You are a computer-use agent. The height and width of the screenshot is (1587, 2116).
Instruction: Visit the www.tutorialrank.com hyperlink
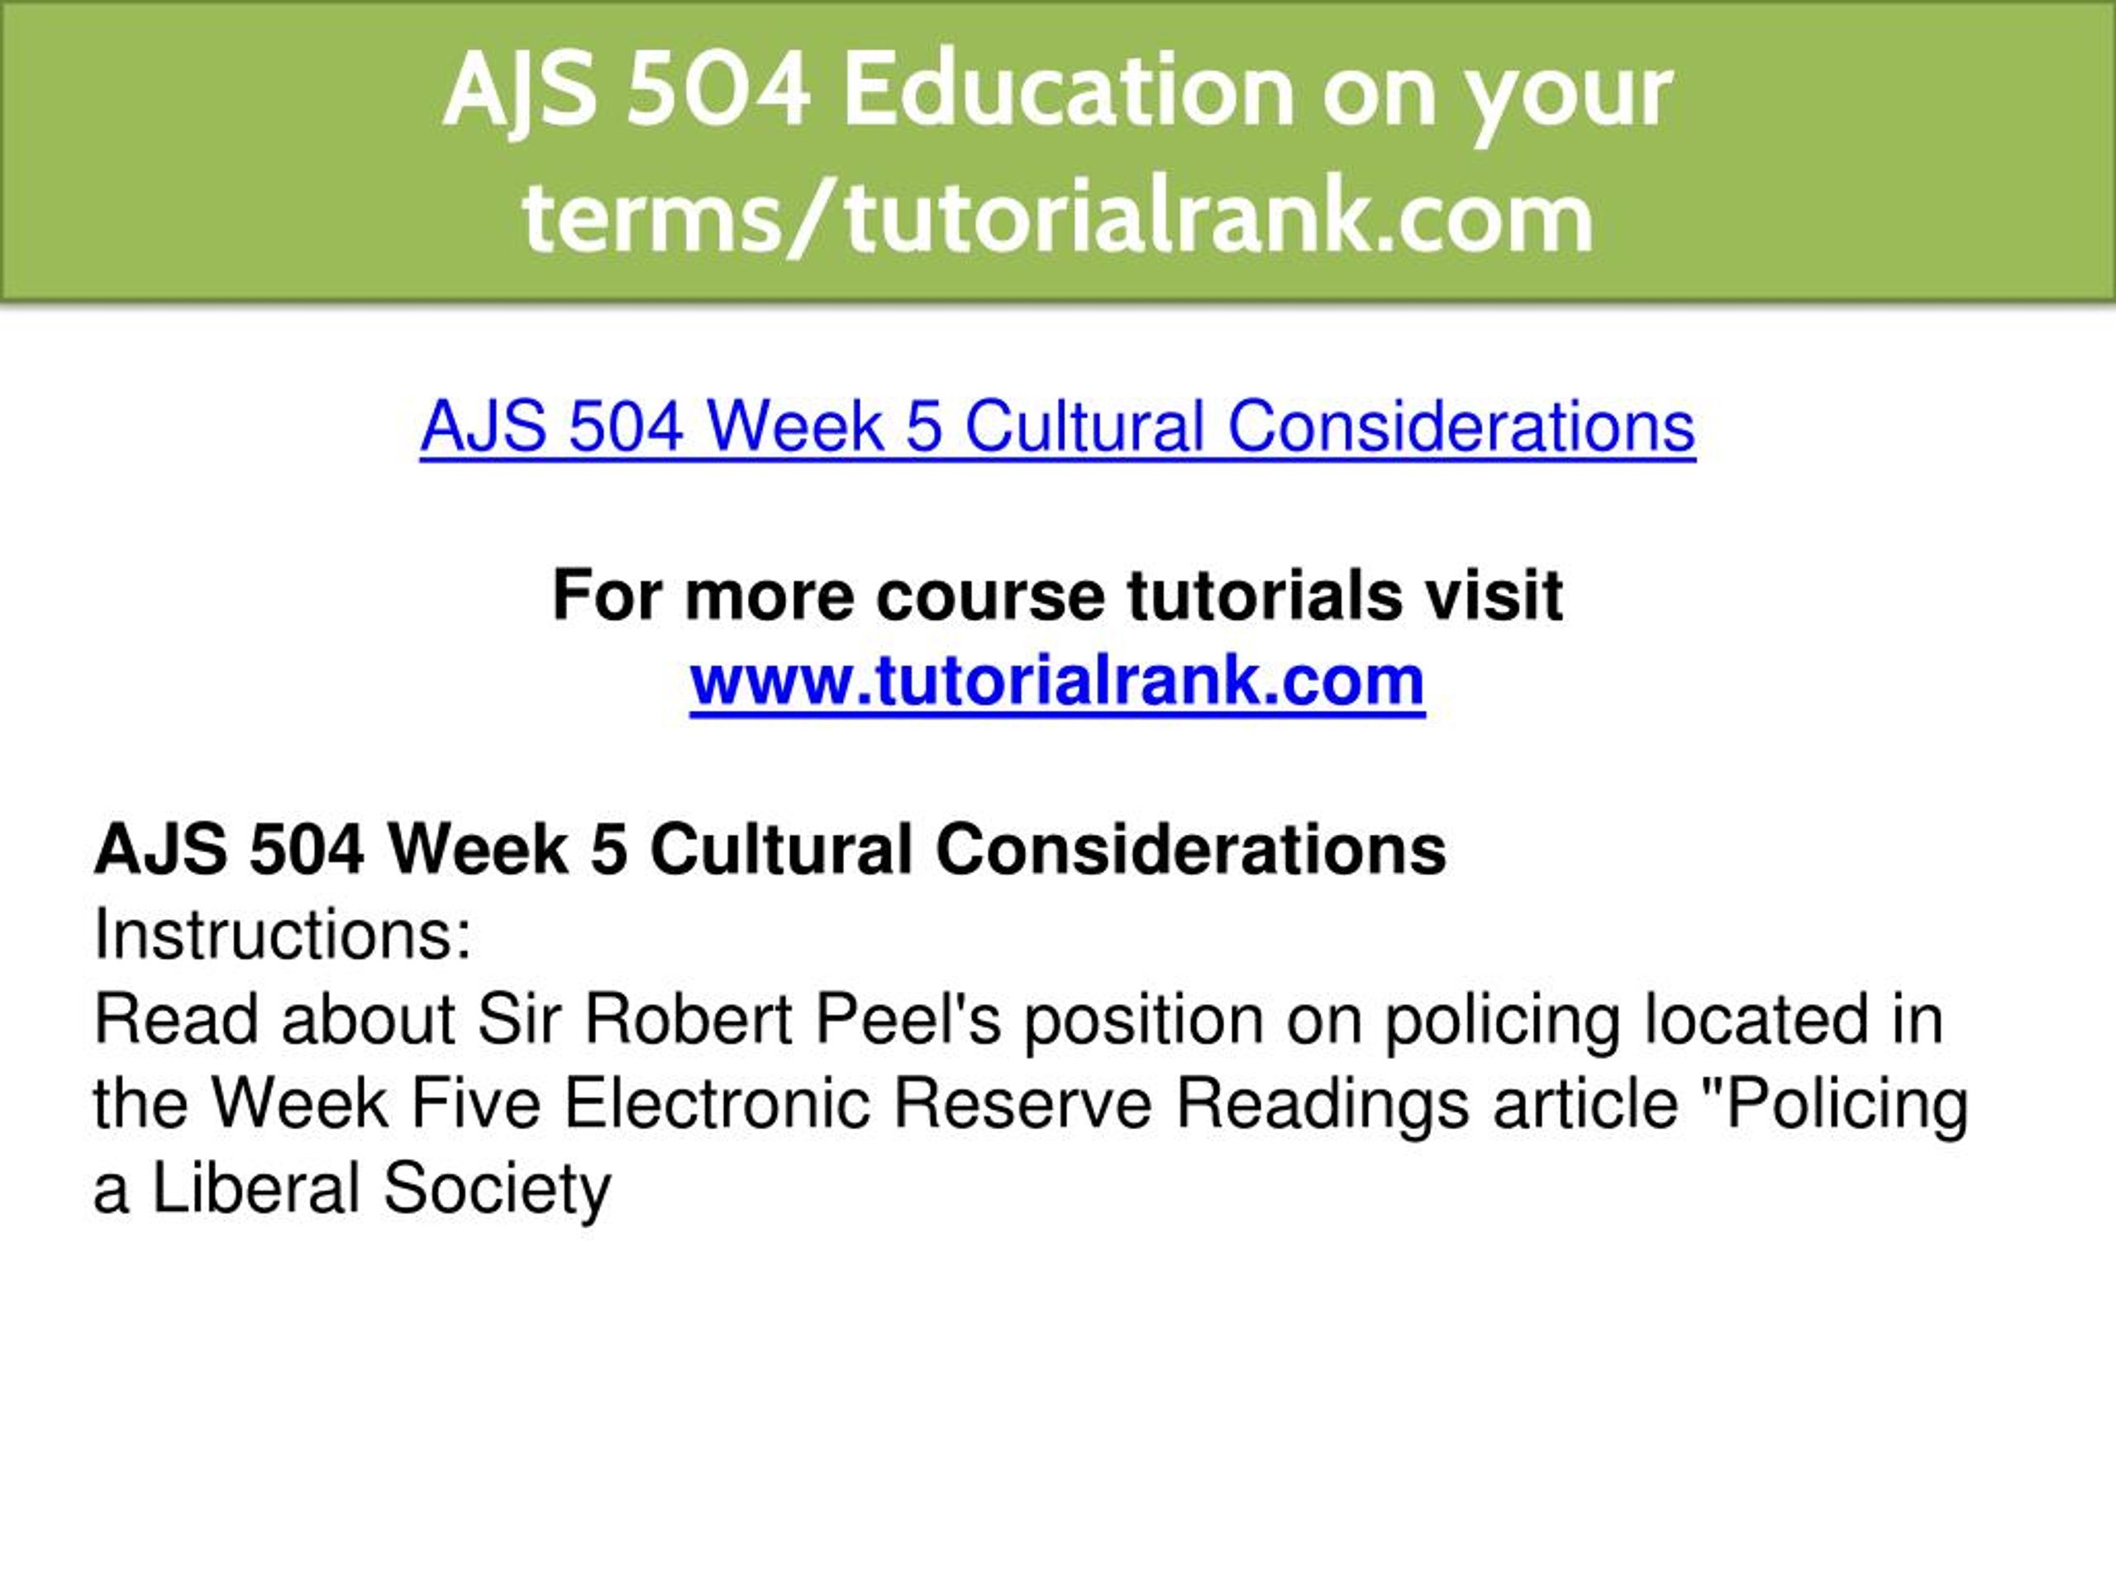tap(1057, 680)
